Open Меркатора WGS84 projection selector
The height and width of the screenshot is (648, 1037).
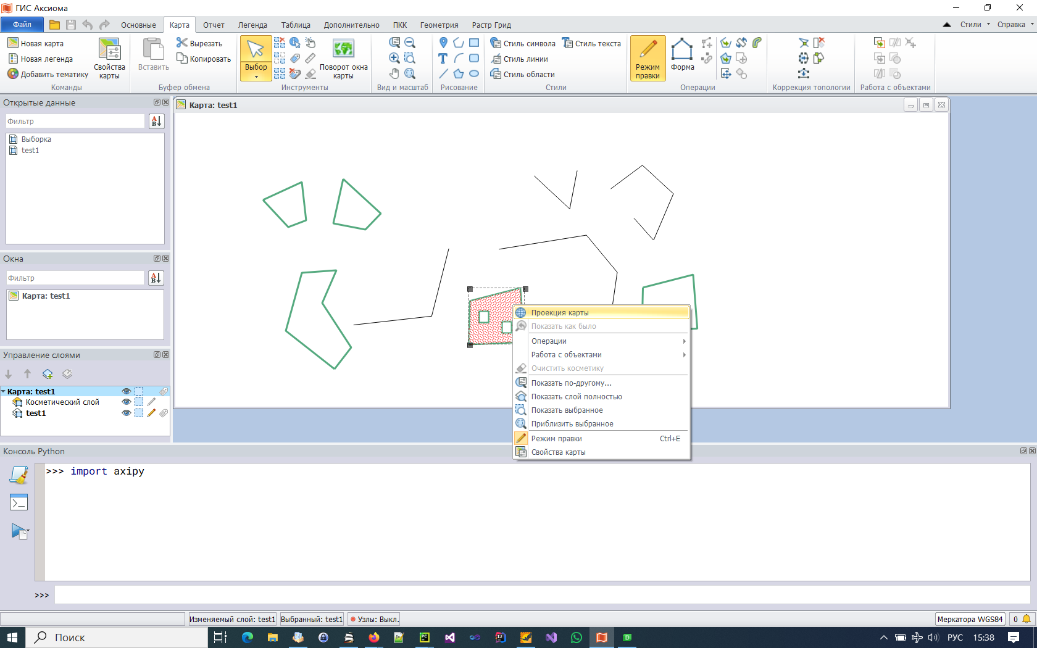pos(970,619)
